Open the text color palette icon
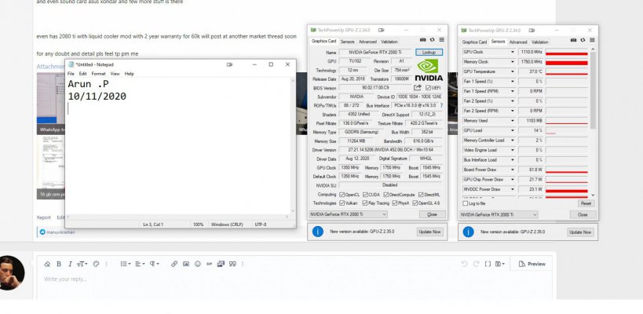This screenshot has width=643, height=314. click(x=97, y=264)
